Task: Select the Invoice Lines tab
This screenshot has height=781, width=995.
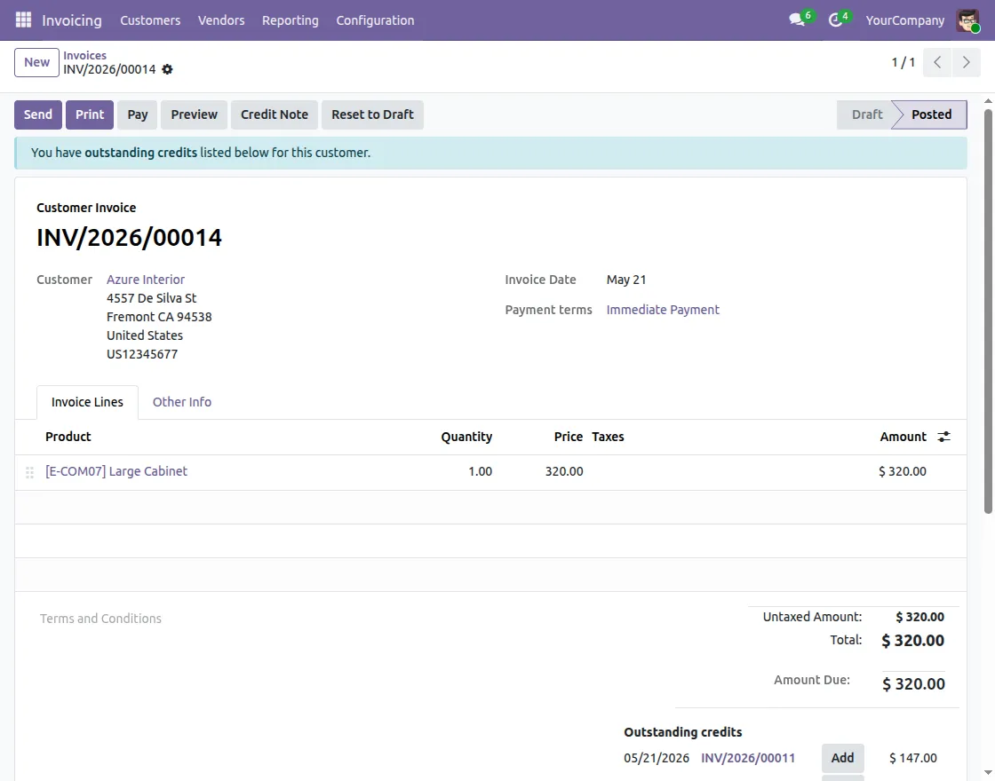Action: coord(87,402)
